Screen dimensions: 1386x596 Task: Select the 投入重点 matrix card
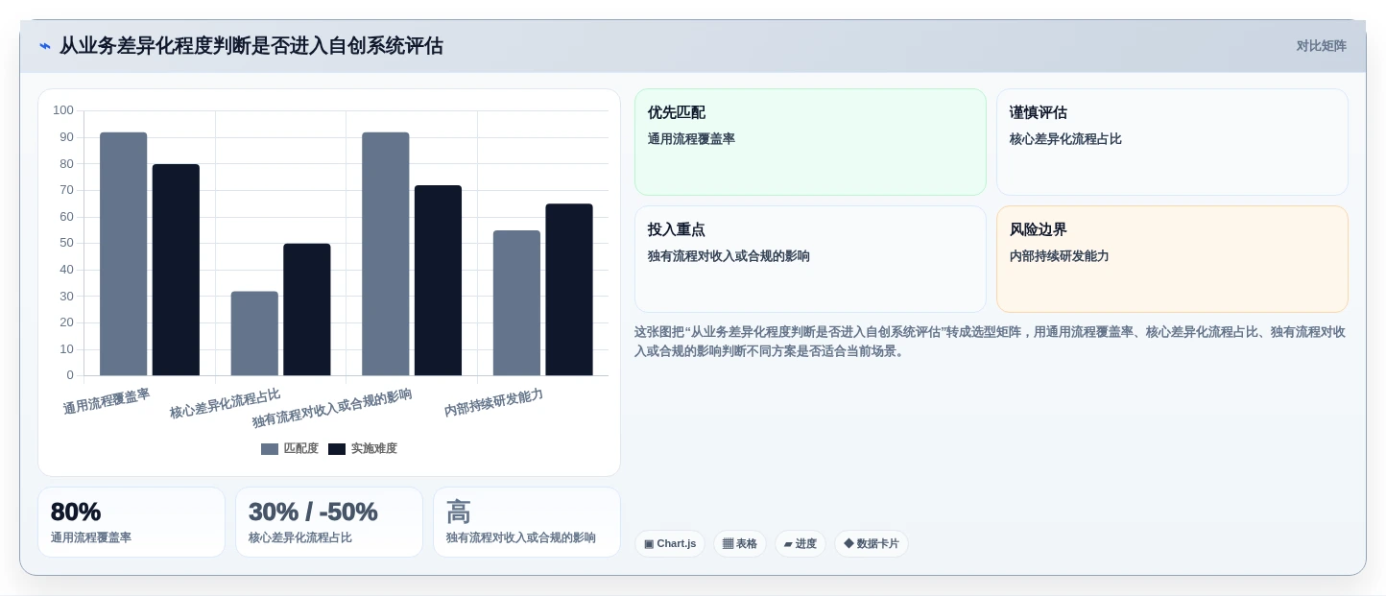click(x=810, y=259)
